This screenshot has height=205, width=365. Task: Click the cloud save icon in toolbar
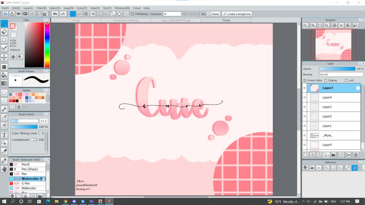pyautogui.click(x=5, y=14)
